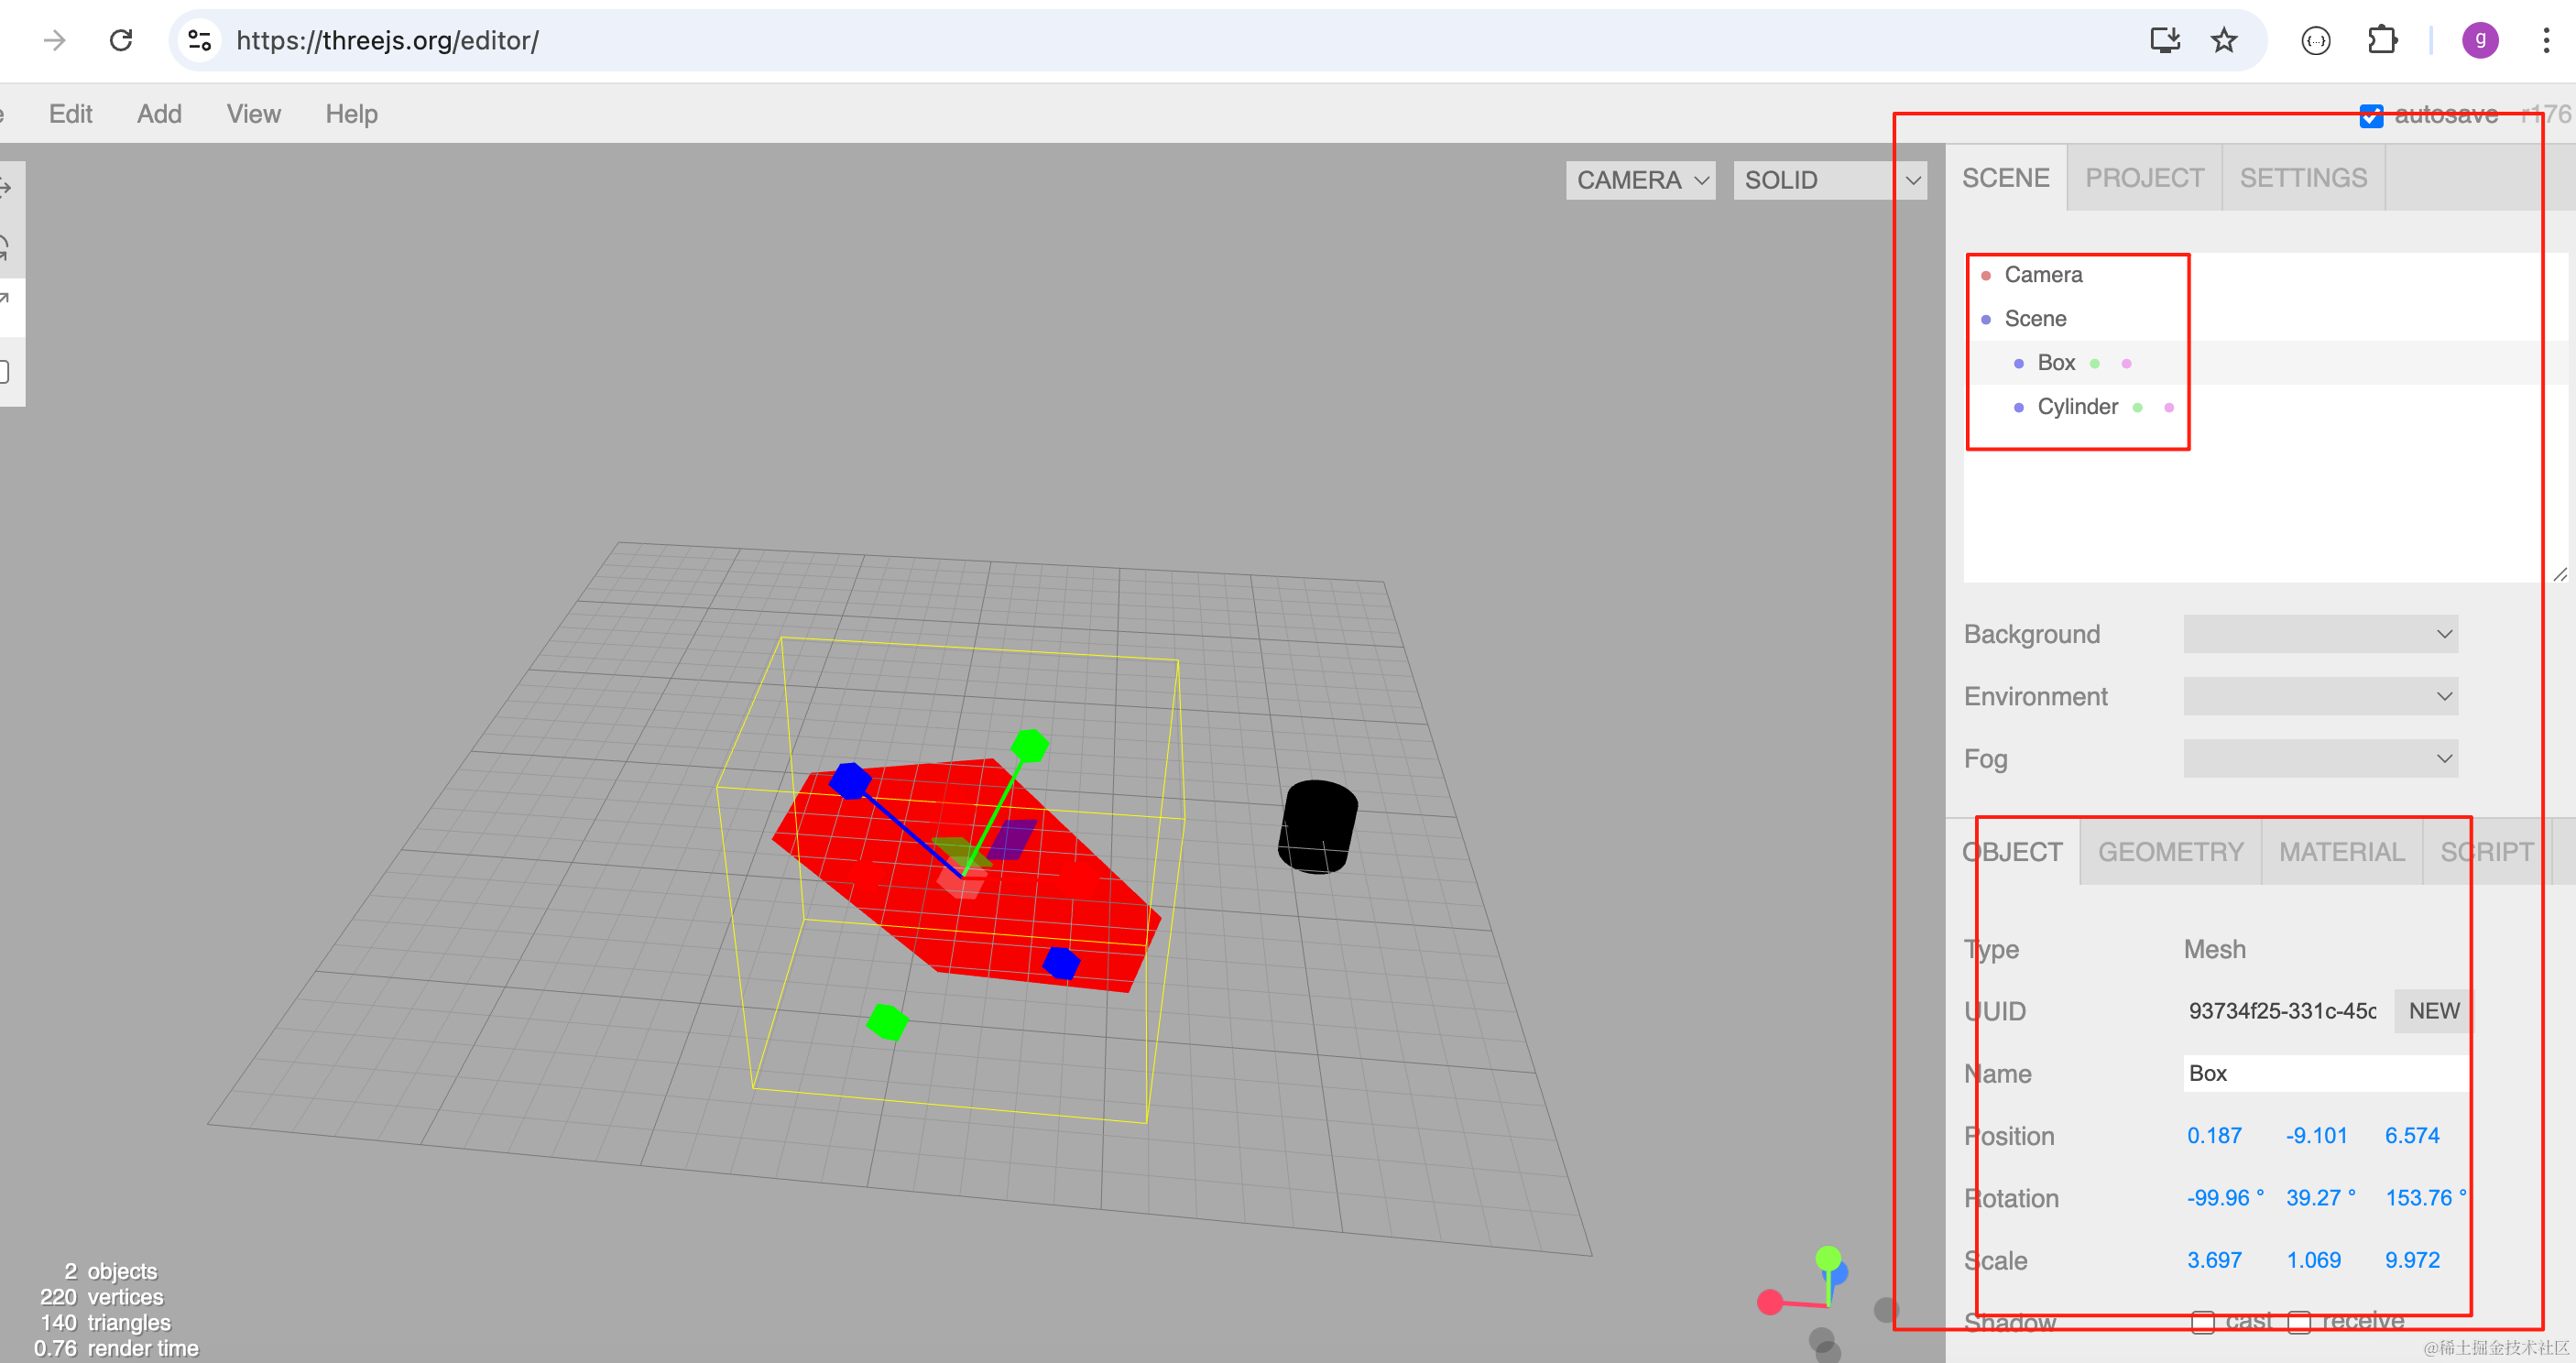Open the Fog dropdown

(x=2320, y=758)
